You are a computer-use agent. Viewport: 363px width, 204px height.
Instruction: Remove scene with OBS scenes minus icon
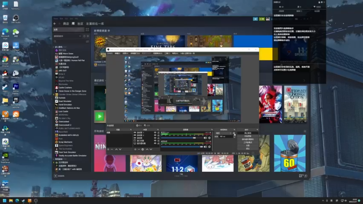(x=112, y=150)
